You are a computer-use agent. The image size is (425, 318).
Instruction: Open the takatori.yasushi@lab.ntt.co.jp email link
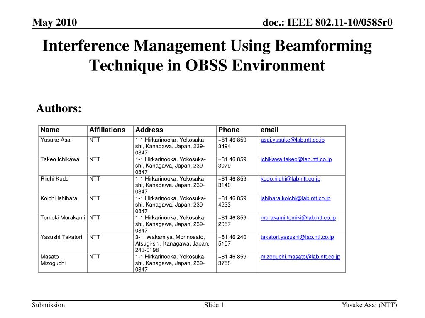297,237
